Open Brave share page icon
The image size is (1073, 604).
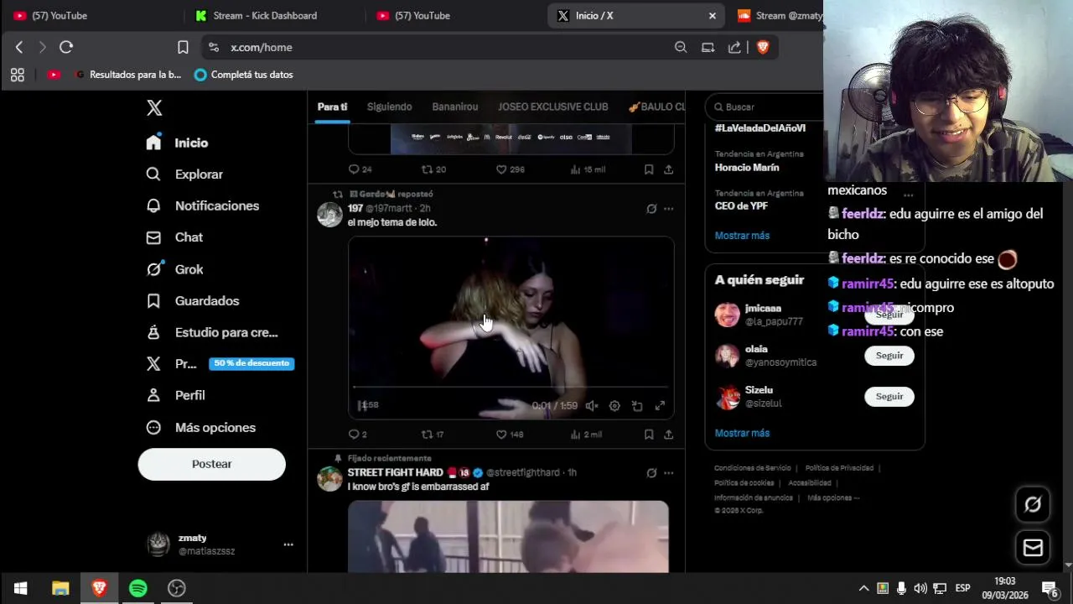click(734, 48)
